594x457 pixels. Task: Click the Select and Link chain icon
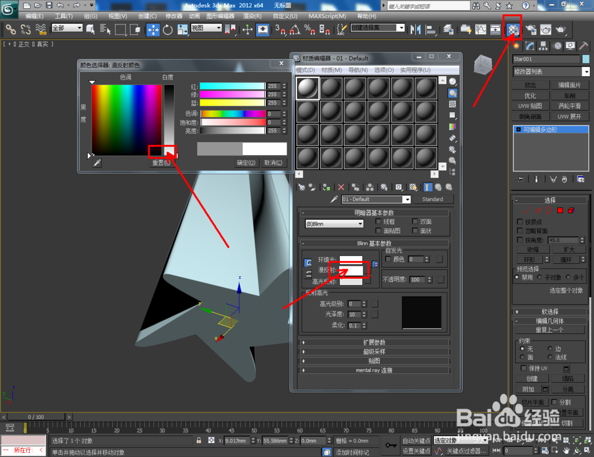click(x=11, y=30)
